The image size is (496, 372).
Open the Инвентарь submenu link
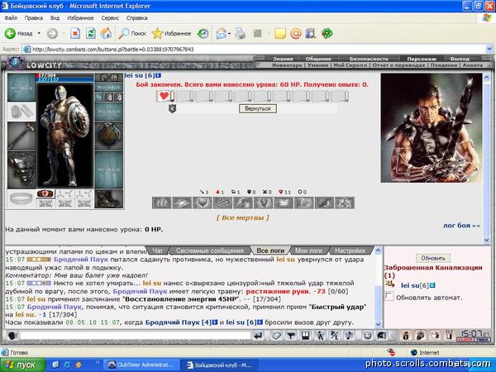point(287,64)
